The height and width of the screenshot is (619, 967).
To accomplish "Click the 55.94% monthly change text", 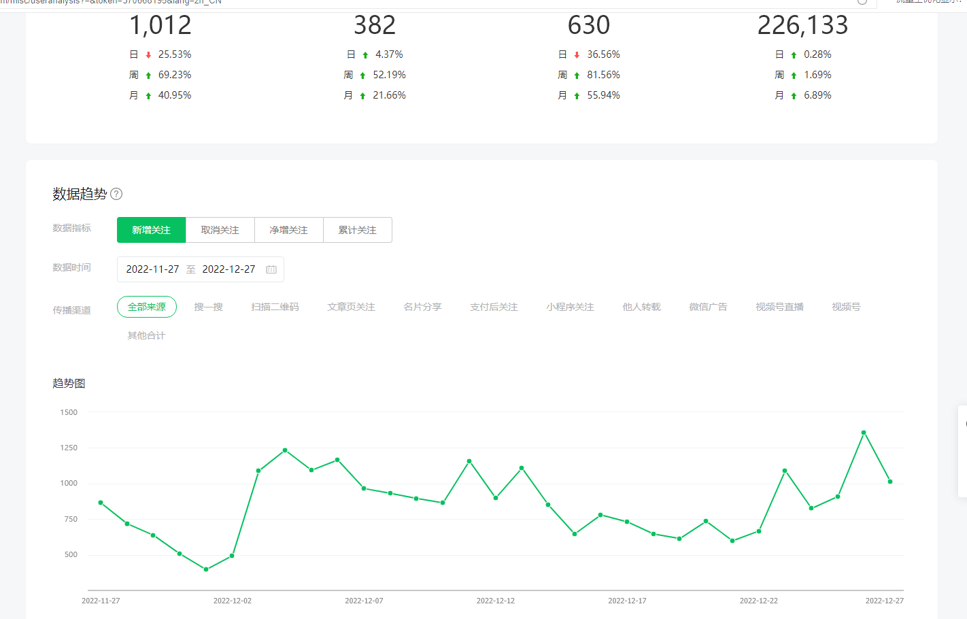I will (603, 95).
